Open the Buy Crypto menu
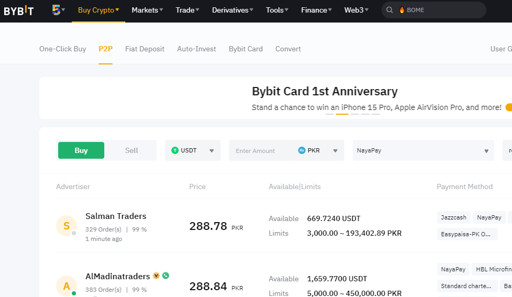Image resolution: width=512 pixels, height=297 pixels. tap(99, 10)
